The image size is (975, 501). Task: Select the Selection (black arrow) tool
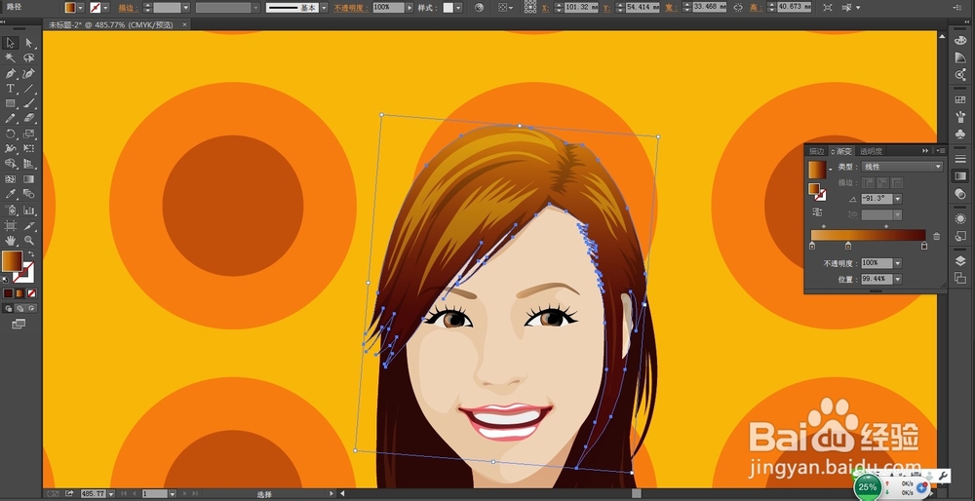10,43
